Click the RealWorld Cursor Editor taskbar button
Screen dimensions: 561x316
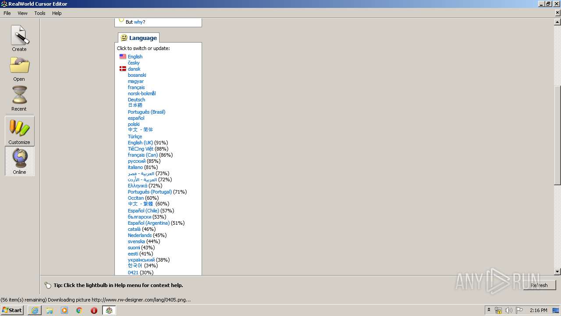[x=109, y=310]
